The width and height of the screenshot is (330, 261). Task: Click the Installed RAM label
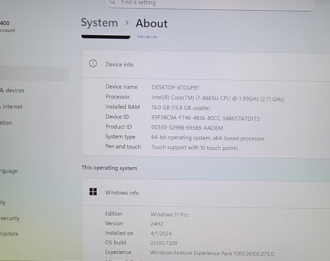point(122,107)
